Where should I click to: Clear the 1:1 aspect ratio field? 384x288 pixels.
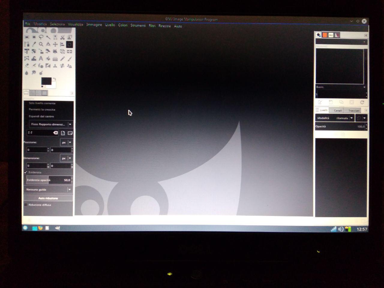tap(55, 133)
